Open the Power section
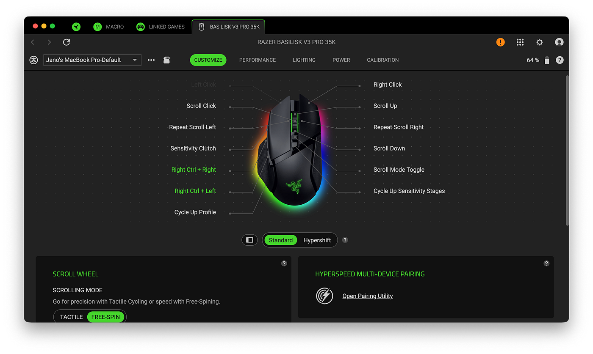The height and width of the screenshot is (354, 593). [x=341, y=60]
